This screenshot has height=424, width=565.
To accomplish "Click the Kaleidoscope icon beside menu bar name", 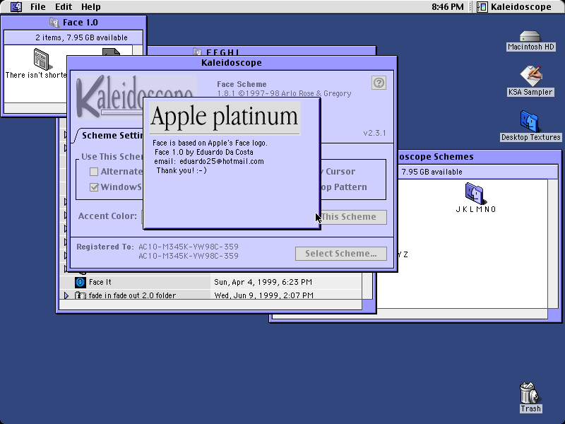I will tap(482, 7).
